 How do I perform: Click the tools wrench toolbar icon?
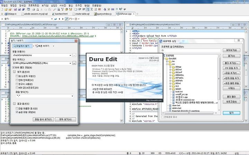[109, 9]
